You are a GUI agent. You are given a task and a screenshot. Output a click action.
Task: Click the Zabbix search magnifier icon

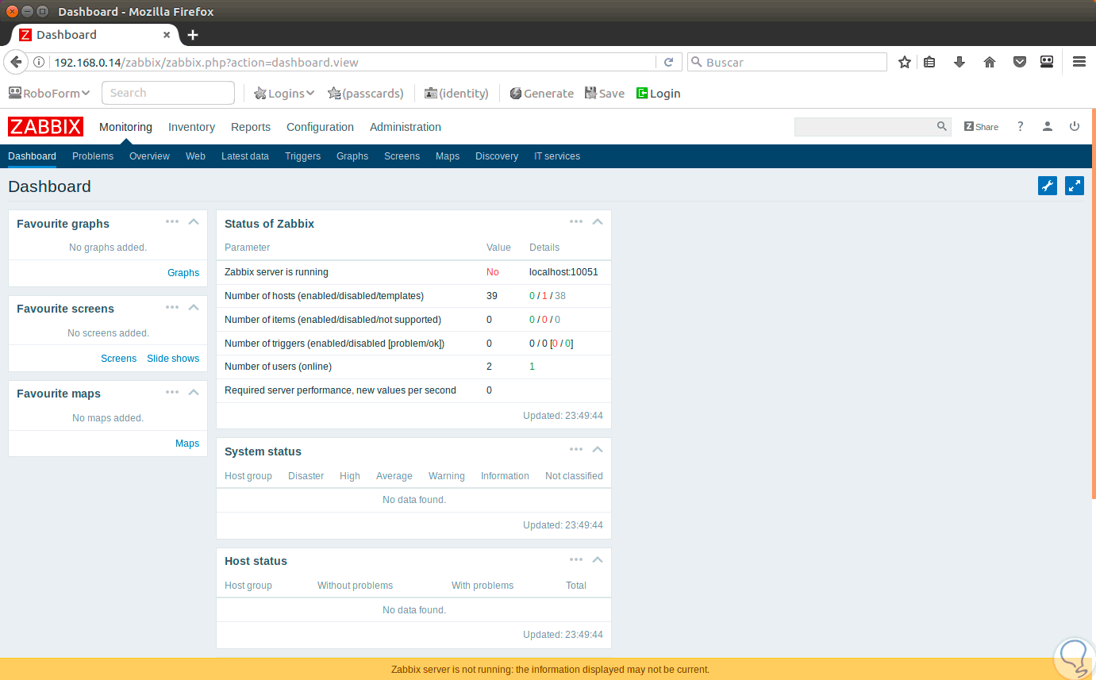942,126
